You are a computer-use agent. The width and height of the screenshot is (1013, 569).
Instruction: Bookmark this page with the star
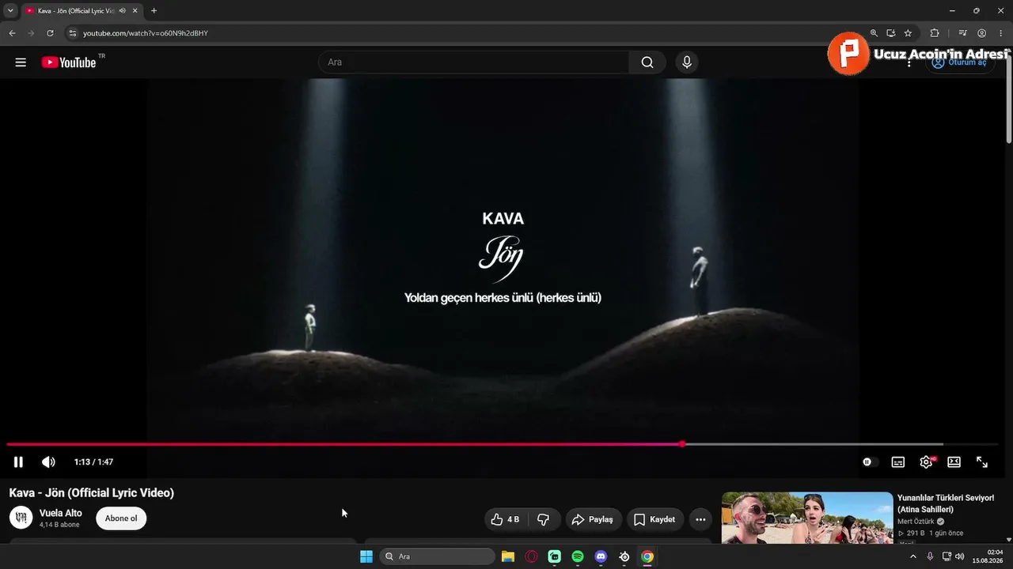click(908, 33)
